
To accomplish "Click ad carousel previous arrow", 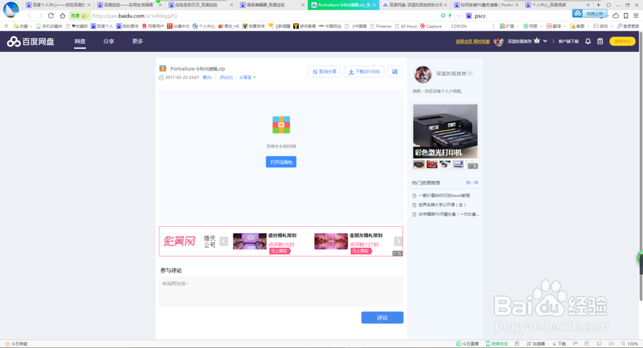I will pos(224,241).
